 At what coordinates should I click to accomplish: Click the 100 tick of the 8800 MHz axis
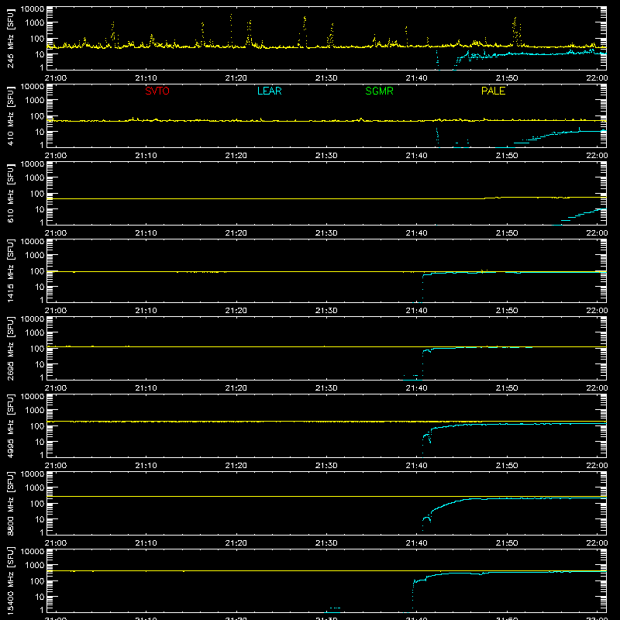point(37,504)
